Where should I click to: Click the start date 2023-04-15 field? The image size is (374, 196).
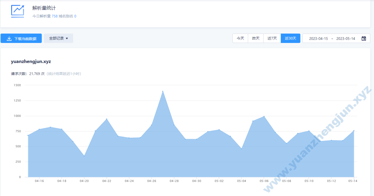point(318,39)
